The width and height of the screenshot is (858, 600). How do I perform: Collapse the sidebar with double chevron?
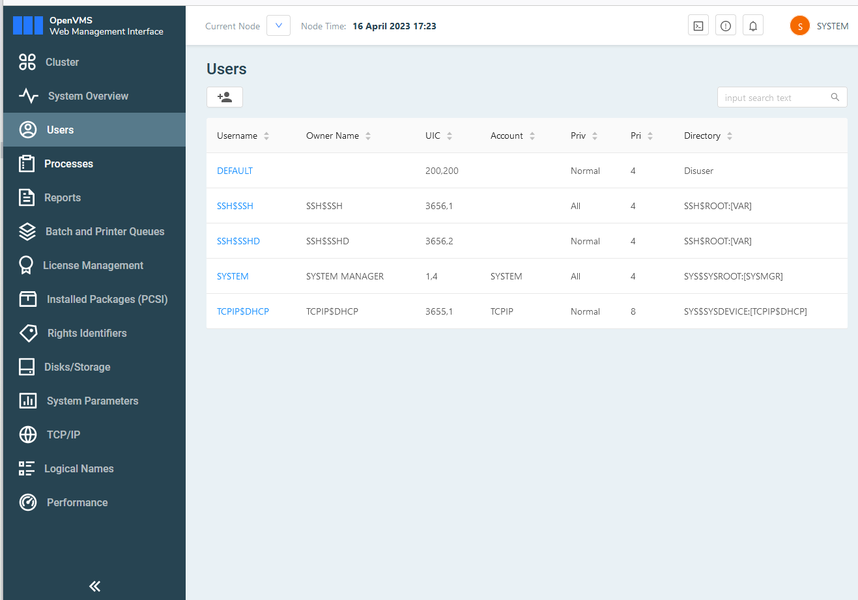click(x=94, y=586)
